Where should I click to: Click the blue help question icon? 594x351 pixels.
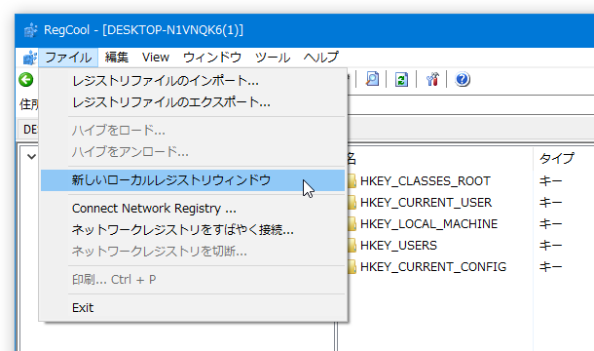[463, 79]
